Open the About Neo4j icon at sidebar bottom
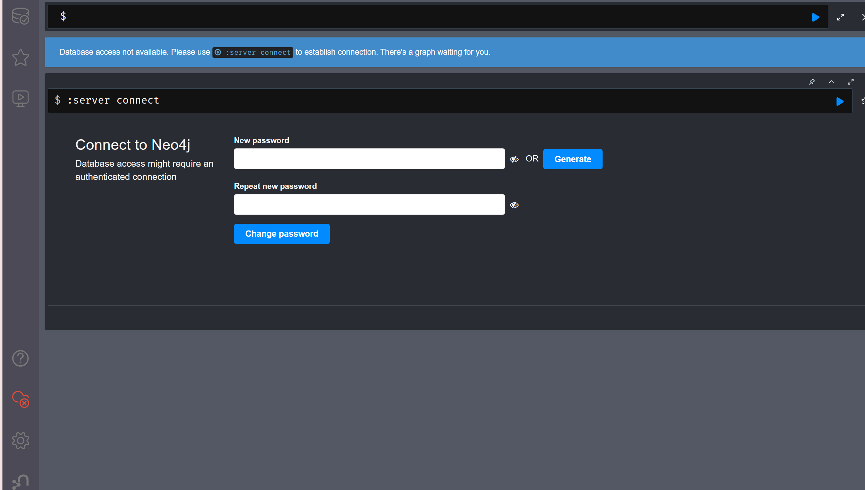 coord(20,481)
